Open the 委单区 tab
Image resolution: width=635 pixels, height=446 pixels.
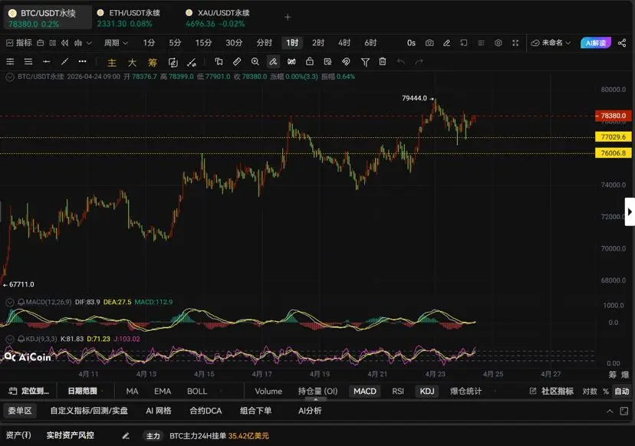pyautogui.click(x=20, y=411)
